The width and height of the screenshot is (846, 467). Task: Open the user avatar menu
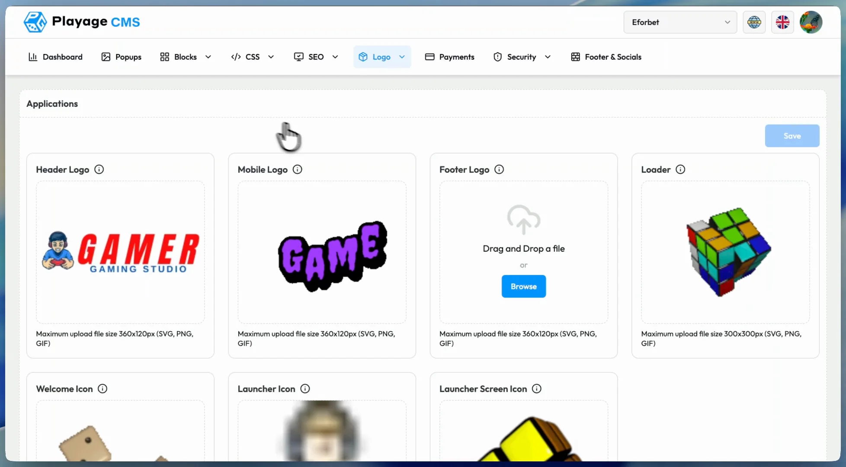[x=811, y=22]
